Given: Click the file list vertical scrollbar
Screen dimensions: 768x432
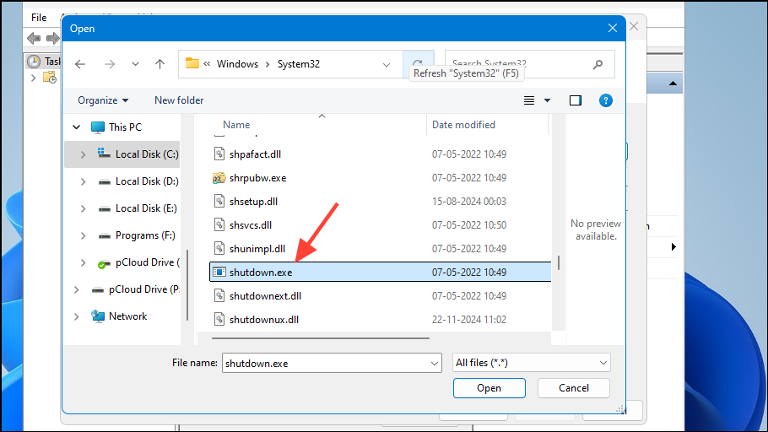Looking at the screenshot, I should point(558,262).
